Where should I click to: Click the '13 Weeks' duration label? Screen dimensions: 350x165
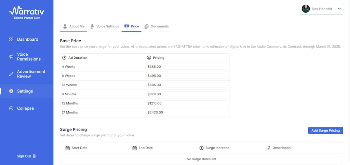[69, 85]
